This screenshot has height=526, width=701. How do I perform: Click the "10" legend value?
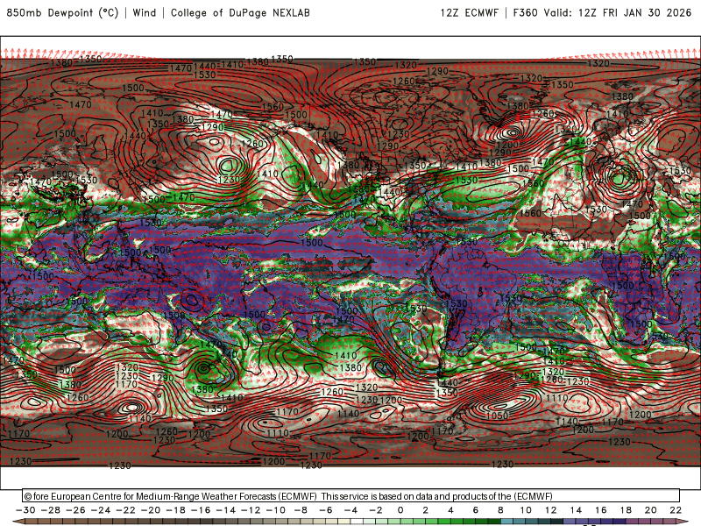click(x=526, y=510)
